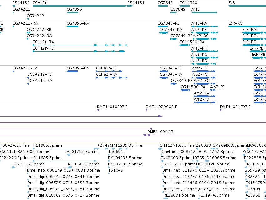
Task: Select protein CG34211-PA
Action: (x=13, y=71)
